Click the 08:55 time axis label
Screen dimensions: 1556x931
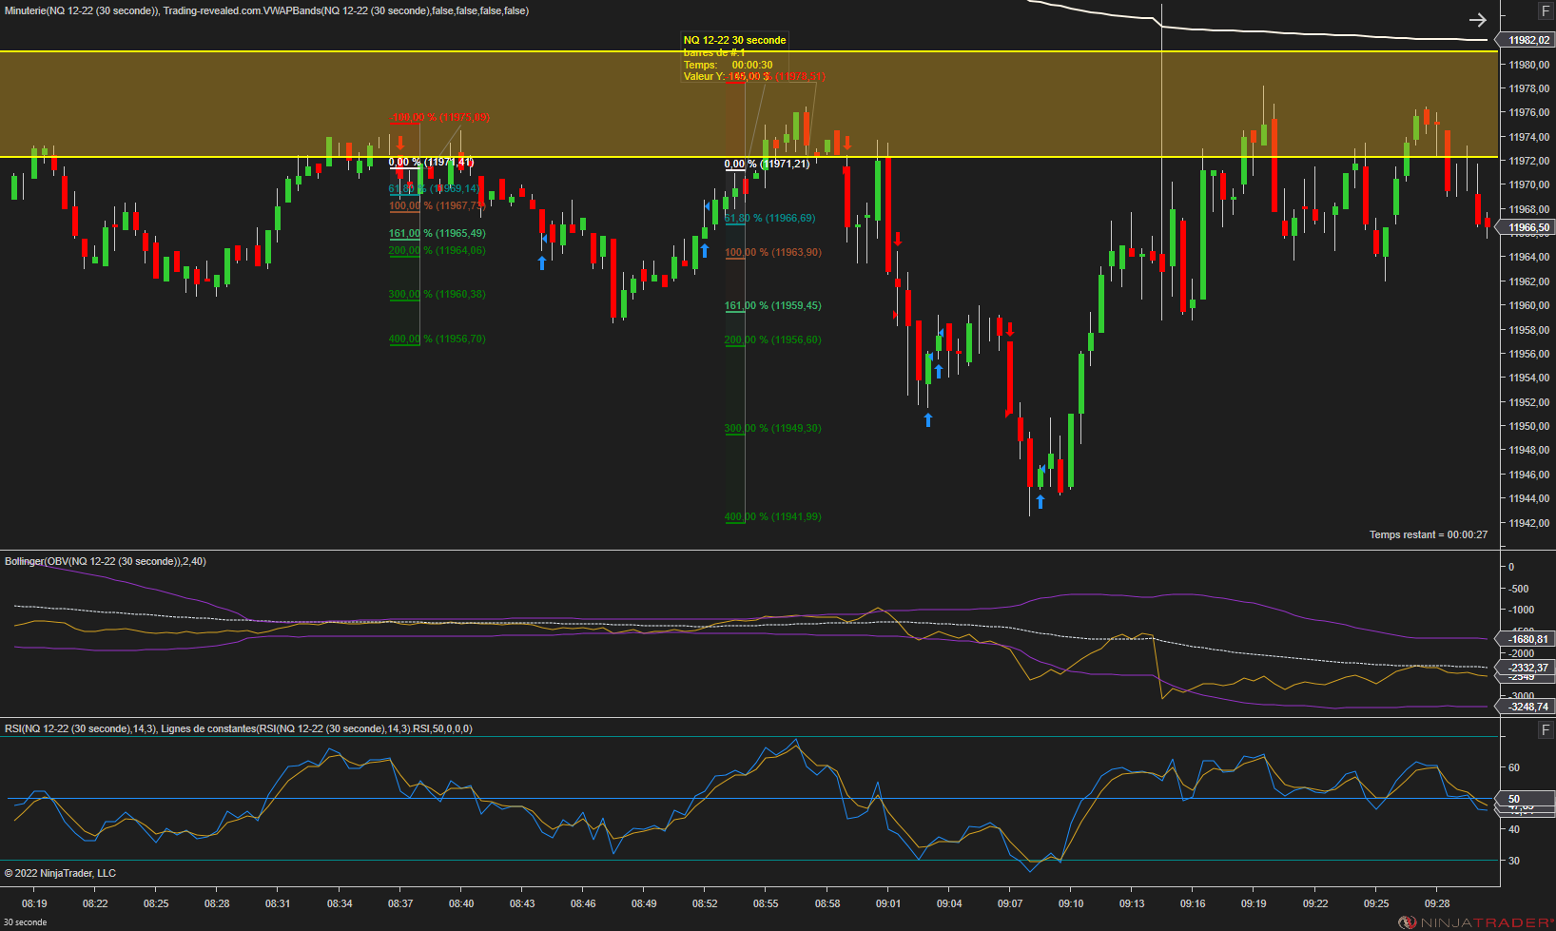[x=766, y=903]
